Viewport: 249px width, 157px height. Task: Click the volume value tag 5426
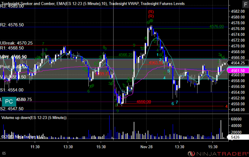coord(238,137)
